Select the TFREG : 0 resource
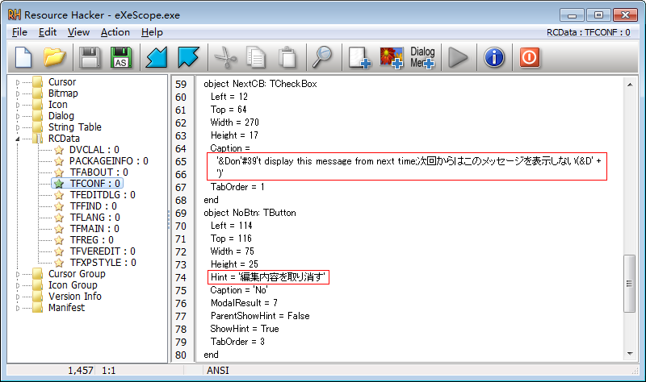The height and width of the screenshot is (382, 646). point(91,240)
